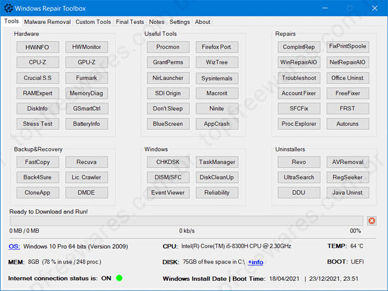
Task: Run the DISM/SFC button
Action: coord(168,177)
